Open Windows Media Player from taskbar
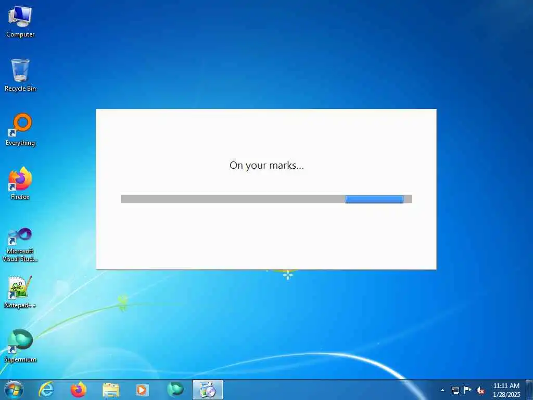 [142, 390]
